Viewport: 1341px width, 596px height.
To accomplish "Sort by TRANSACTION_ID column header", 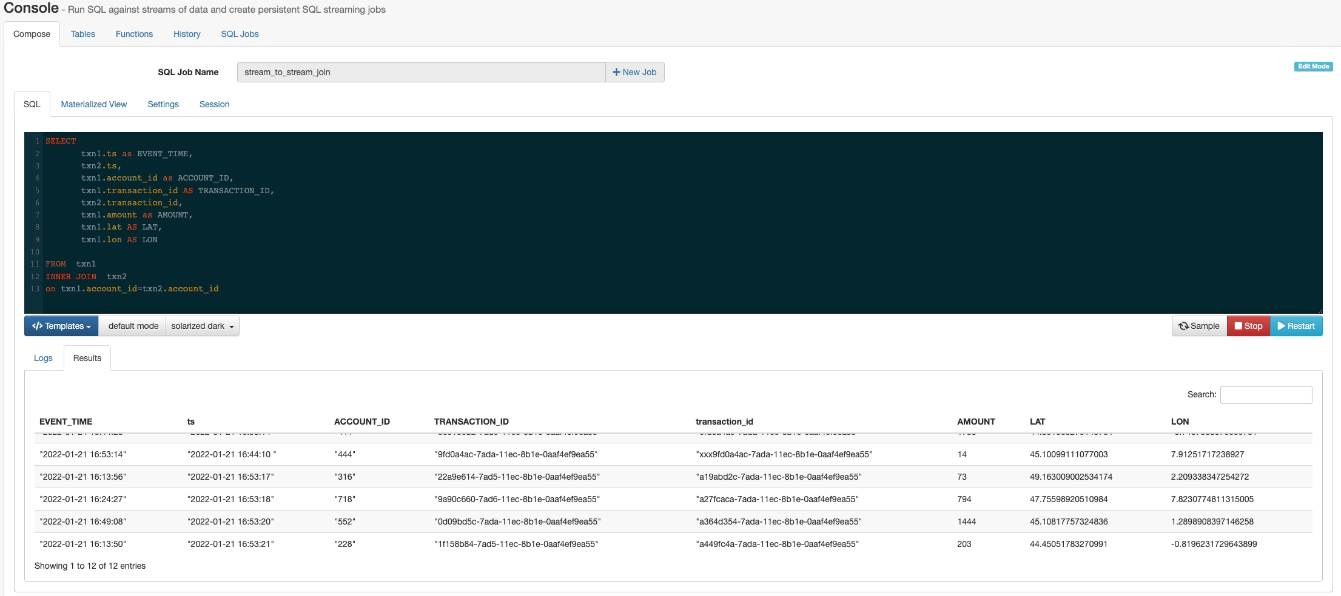I will point(471,422).
